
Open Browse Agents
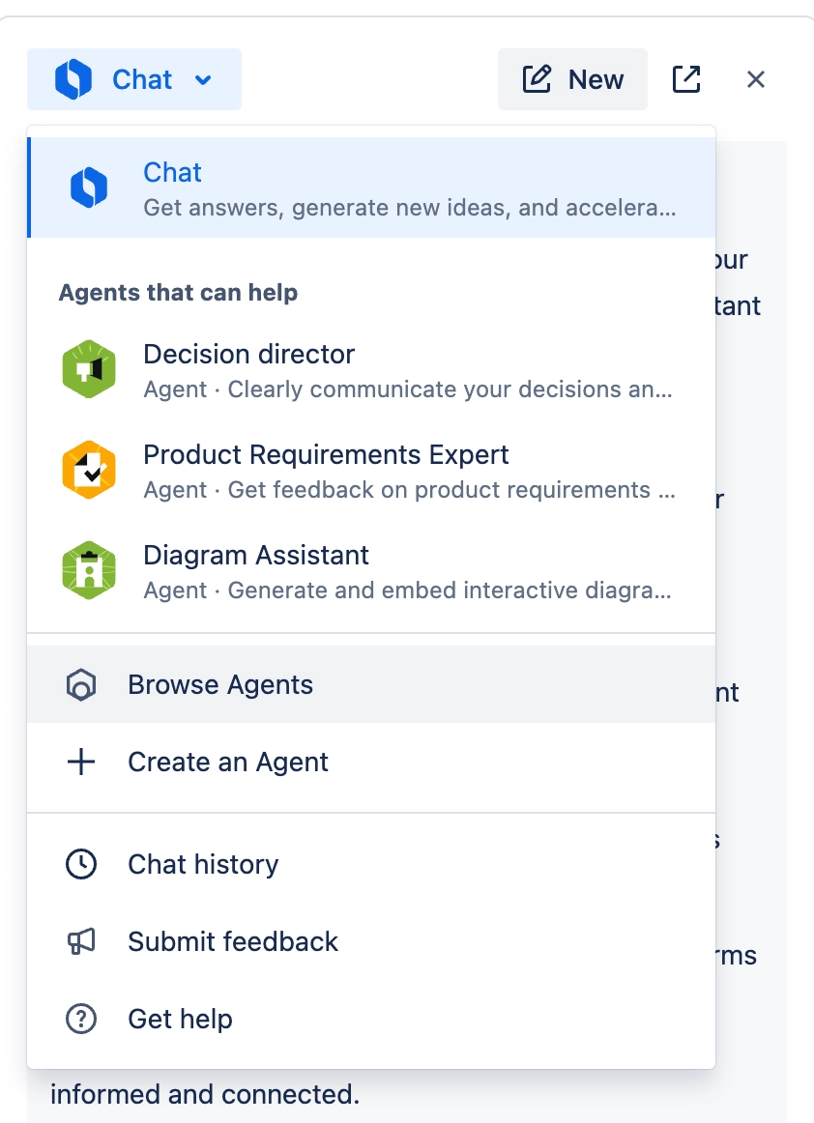pos(371,685)
